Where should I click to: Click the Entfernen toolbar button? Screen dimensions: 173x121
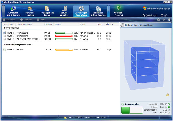26,20
